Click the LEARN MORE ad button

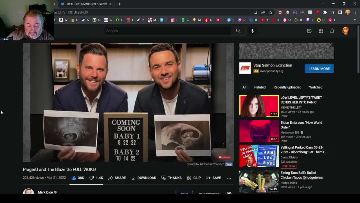click(x=319, y=69)
